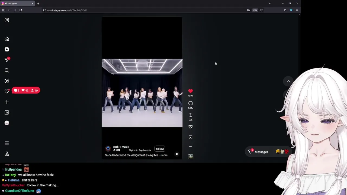Open rock_1_music profile name link

coord(121,147)
